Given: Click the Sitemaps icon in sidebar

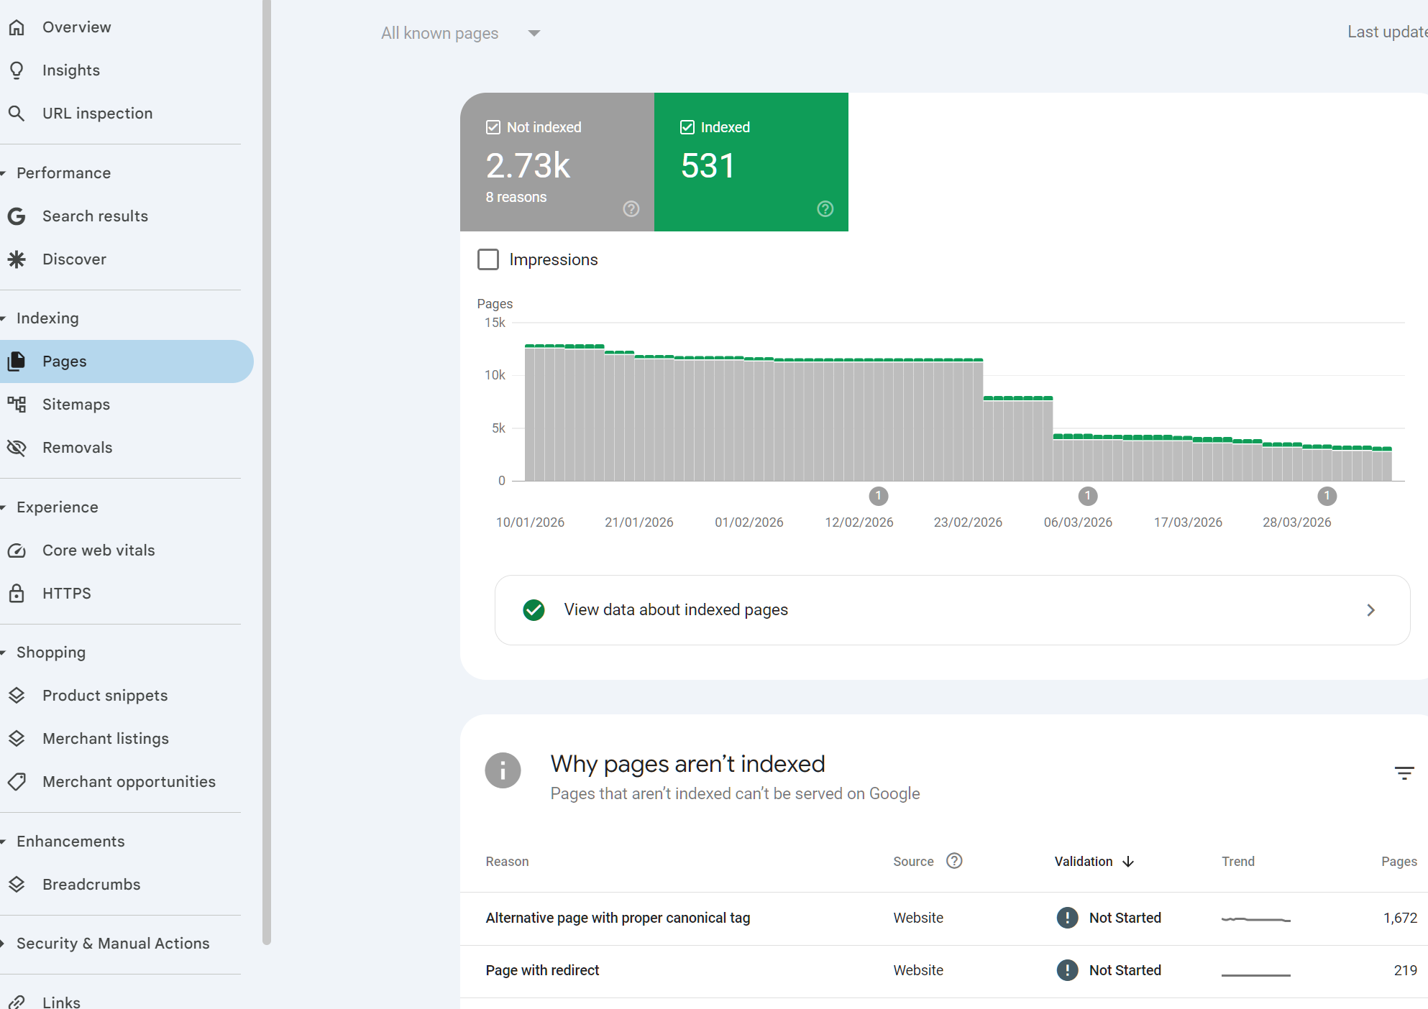Looking at the screenshot, I should coord(17,405).
